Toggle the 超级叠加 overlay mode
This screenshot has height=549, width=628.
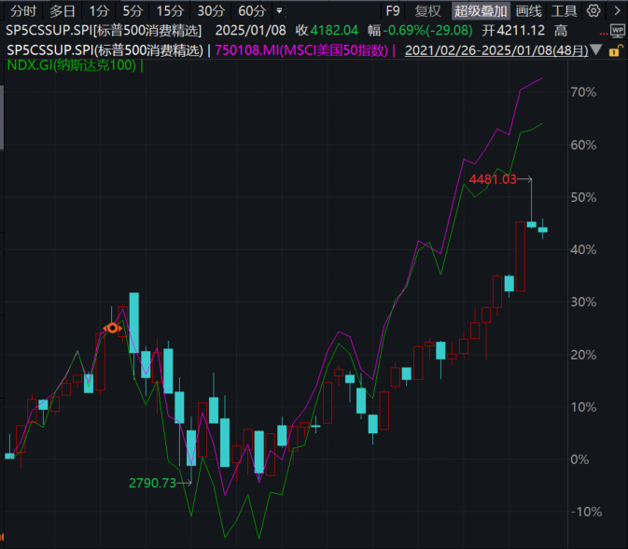click(481, 11)
